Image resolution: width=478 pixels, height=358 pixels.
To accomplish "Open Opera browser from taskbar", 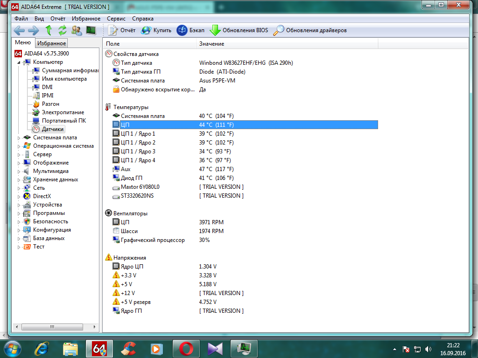I will click(x=186, y=349).
